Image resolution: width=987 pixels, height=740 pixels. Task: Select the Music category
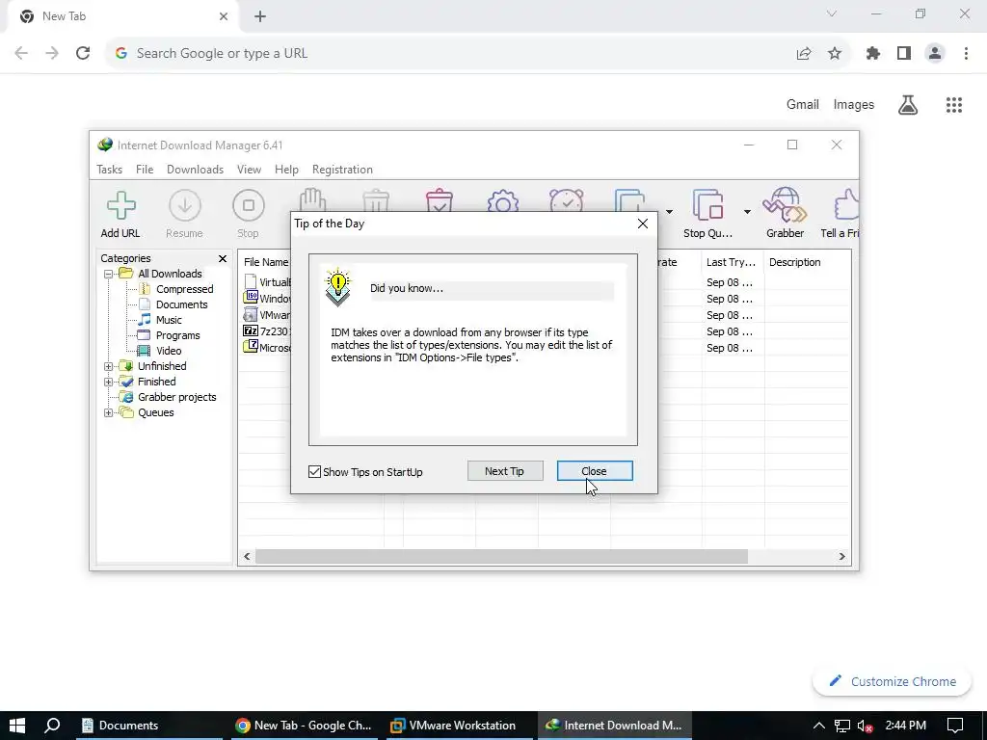point(169,320)
